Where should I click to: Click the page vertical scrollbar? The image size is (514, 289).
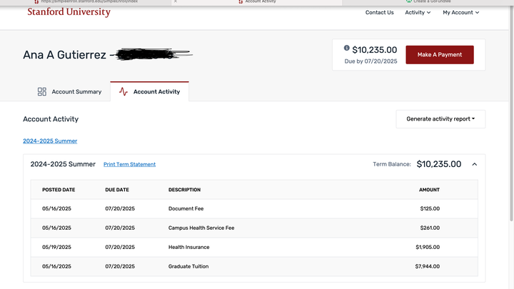[511, 115]
